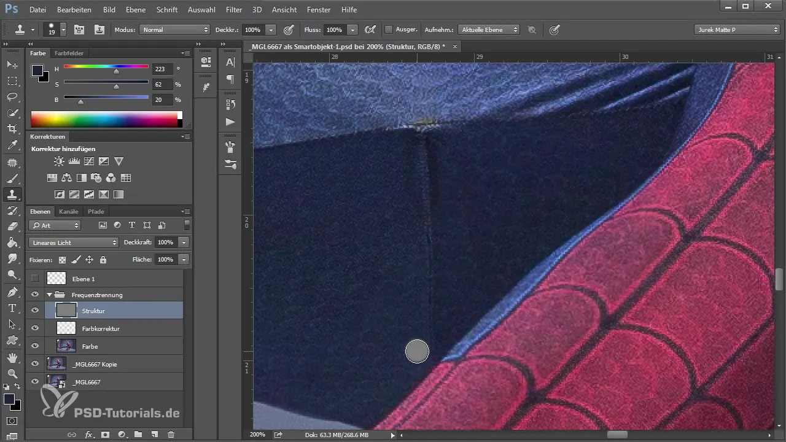Screen dimensions: 786x442
Task: Enable the Ausger. aligned checkbox
Action: (389, 29)
